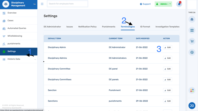Viewport: 198px width, 111px height.
Task: Edit the Disciplinary Admin term
Action: (x=168, y=48)
